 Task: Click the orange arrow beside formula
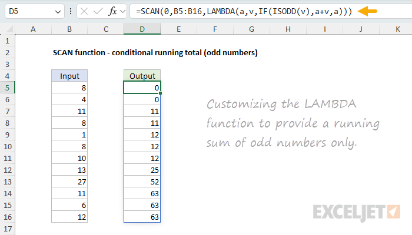pyautogui.click(x=368, y=12)
